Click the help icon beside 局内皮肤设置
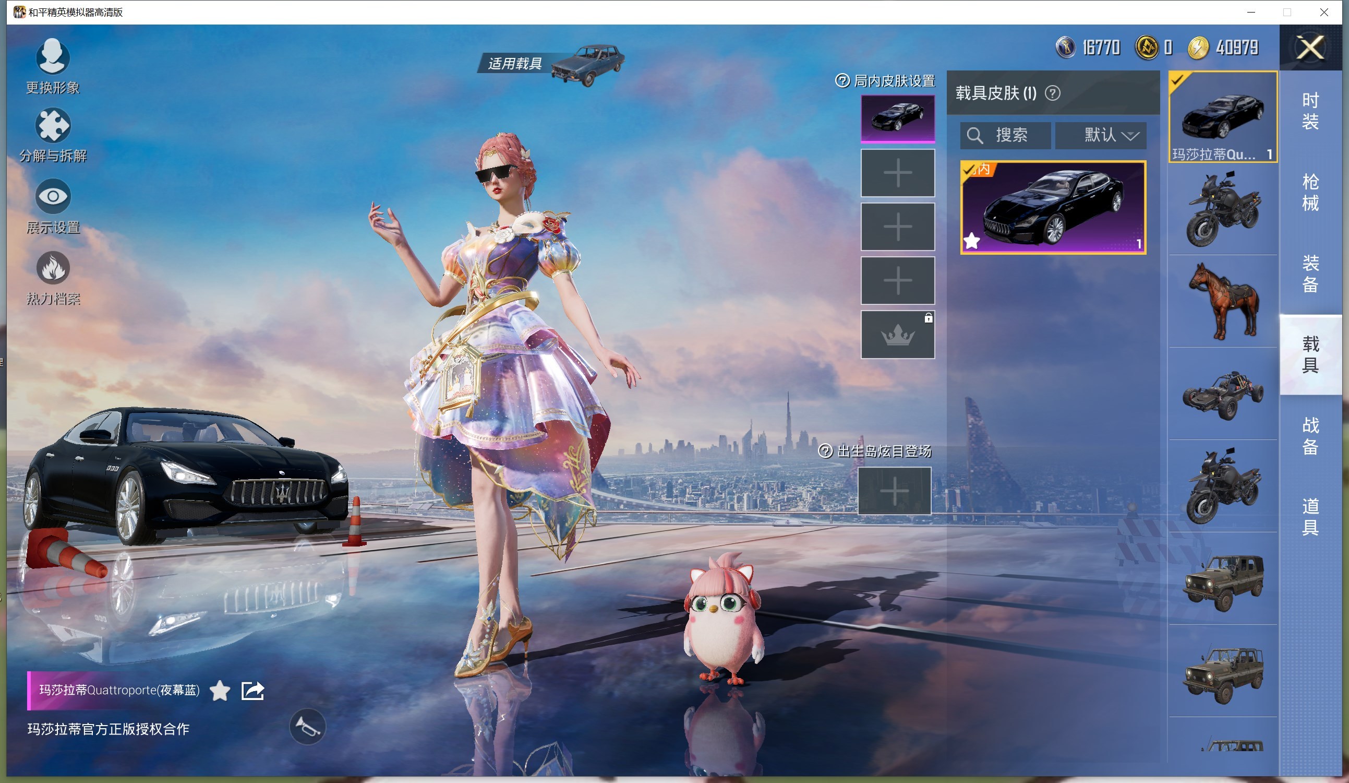The width and height of the screenshot is (1349, 783). click(842, 81)
